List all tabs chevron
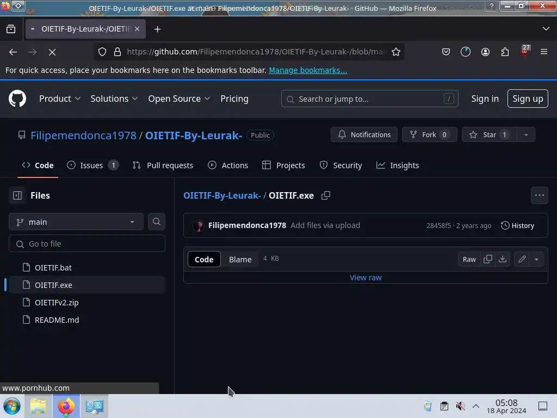 pyautogui.click(x=546, y=29)
